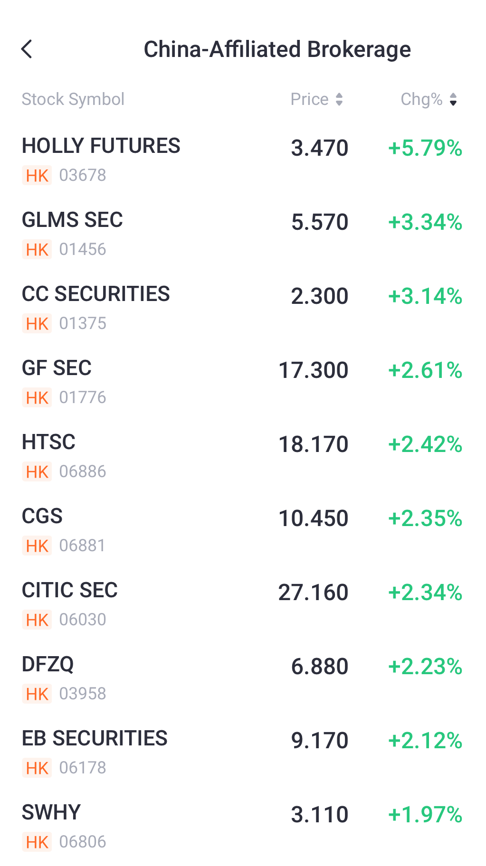Open the CGS stock entry
486x866 pixels.
42,517
